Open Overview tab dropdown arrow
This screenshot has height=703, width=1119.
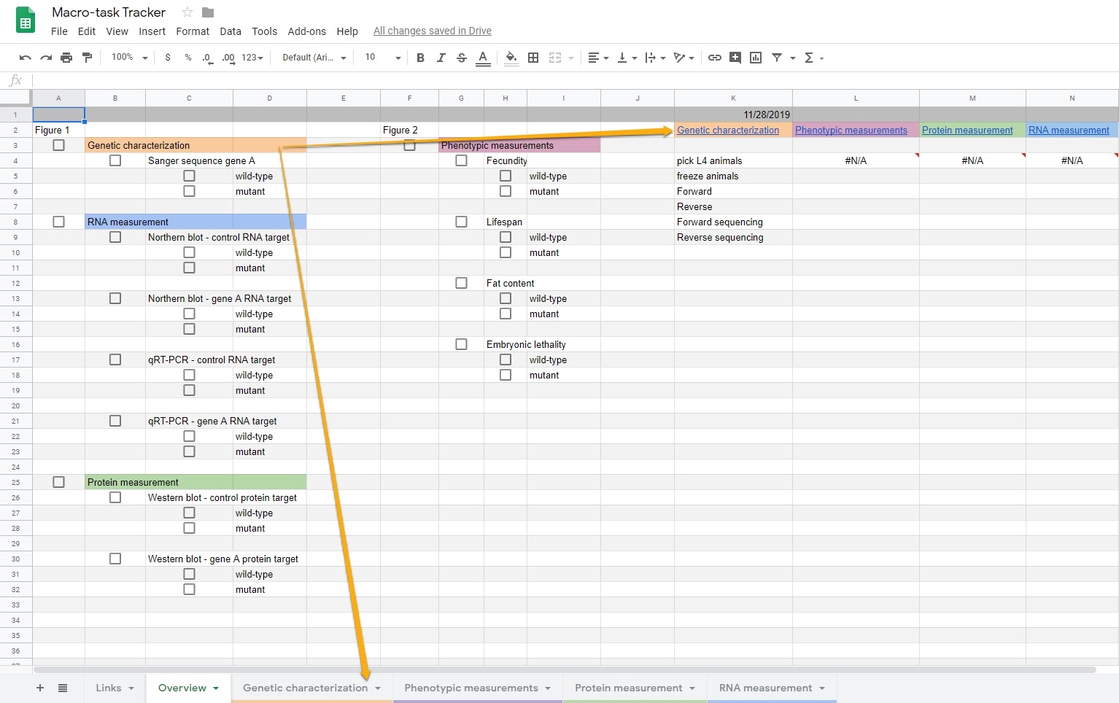[x=216, y=688]
